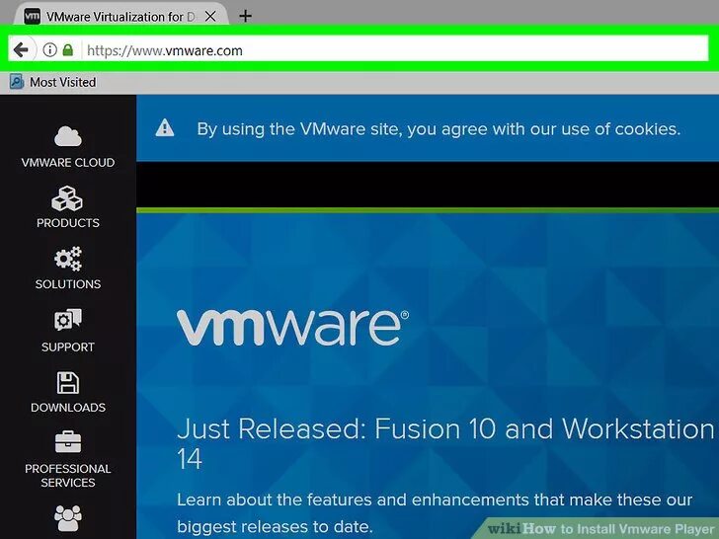The image size is (719, 539).
Task: Click the cookie warning triangle icon
Action: [x=165, y=128]
